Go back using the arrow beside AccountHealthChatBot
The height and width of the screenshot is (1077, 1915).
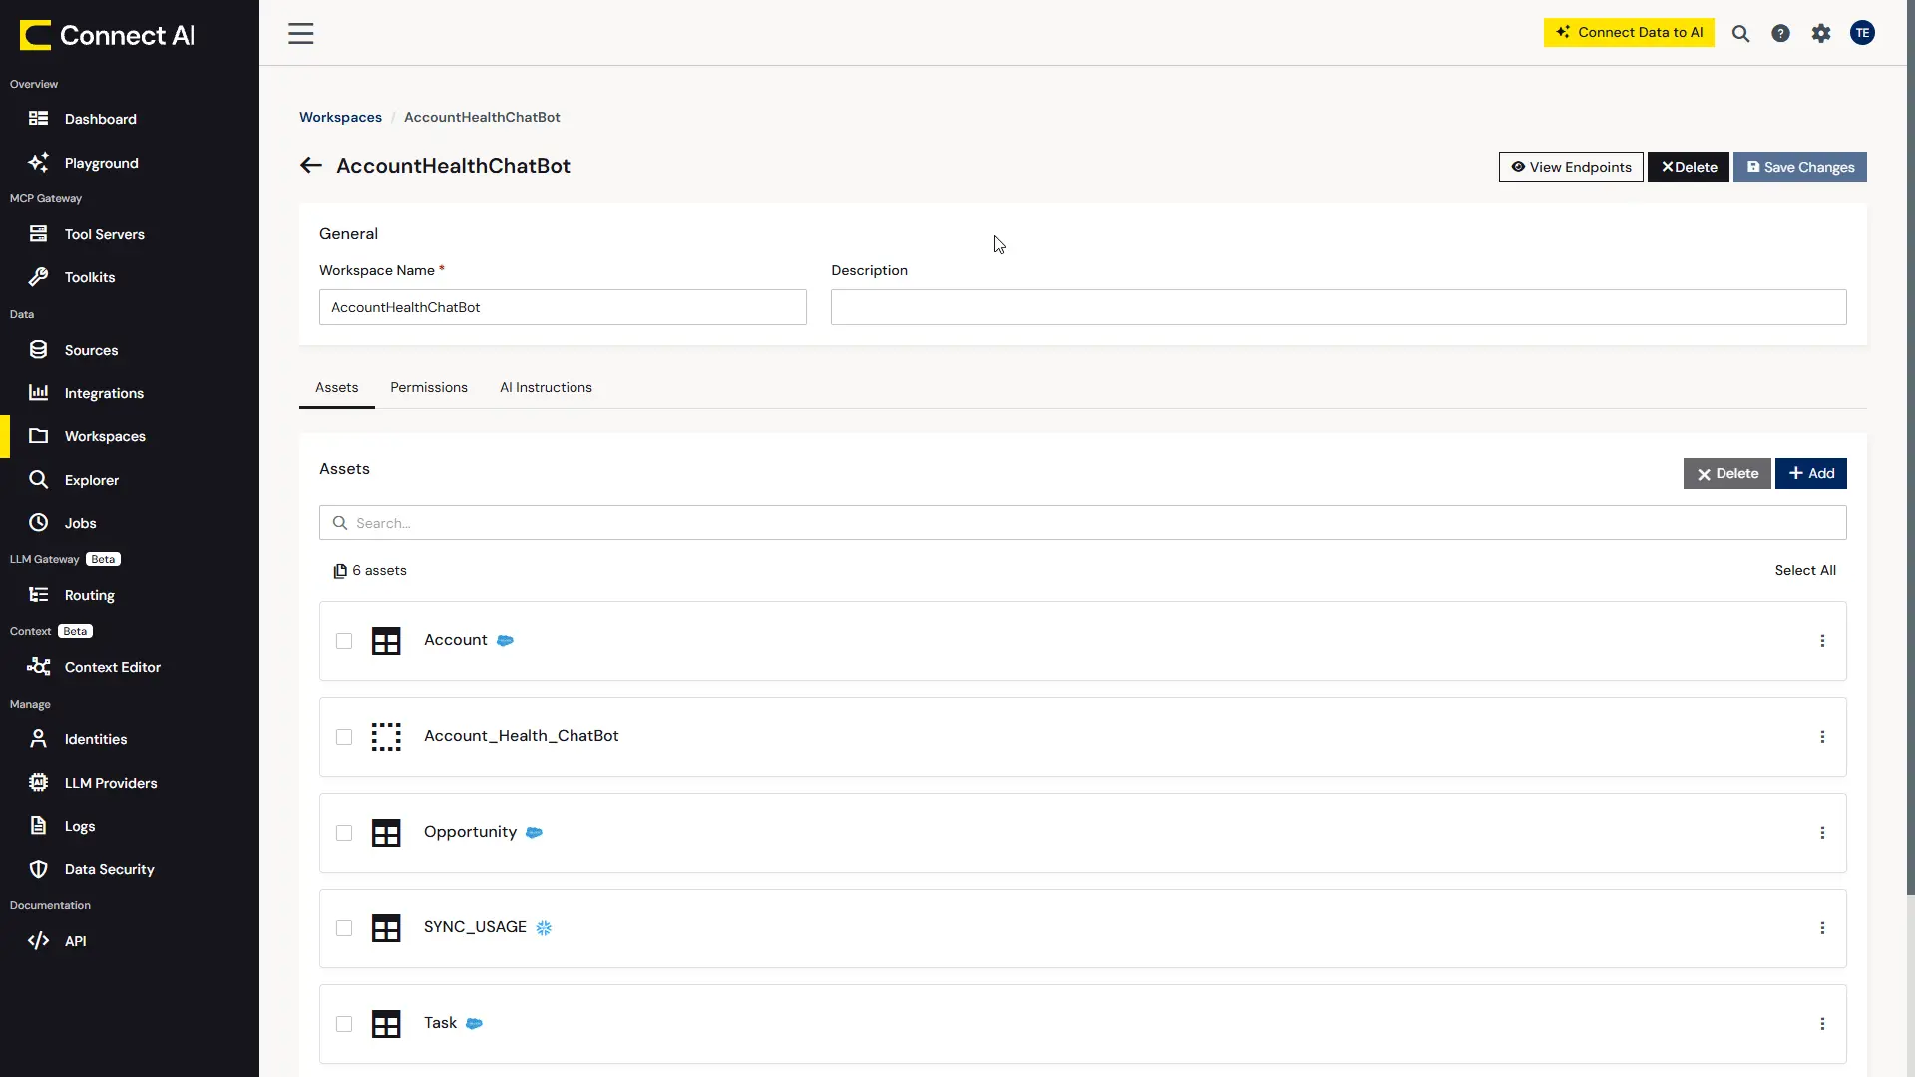point(311,166)
